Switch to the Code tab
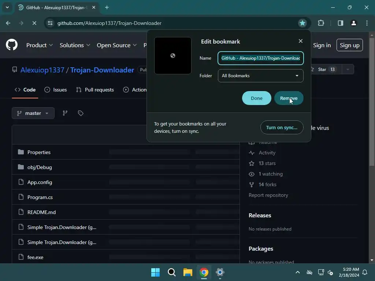Image resolution: width=375 pixels, height=281 pixels. (25, 90)
